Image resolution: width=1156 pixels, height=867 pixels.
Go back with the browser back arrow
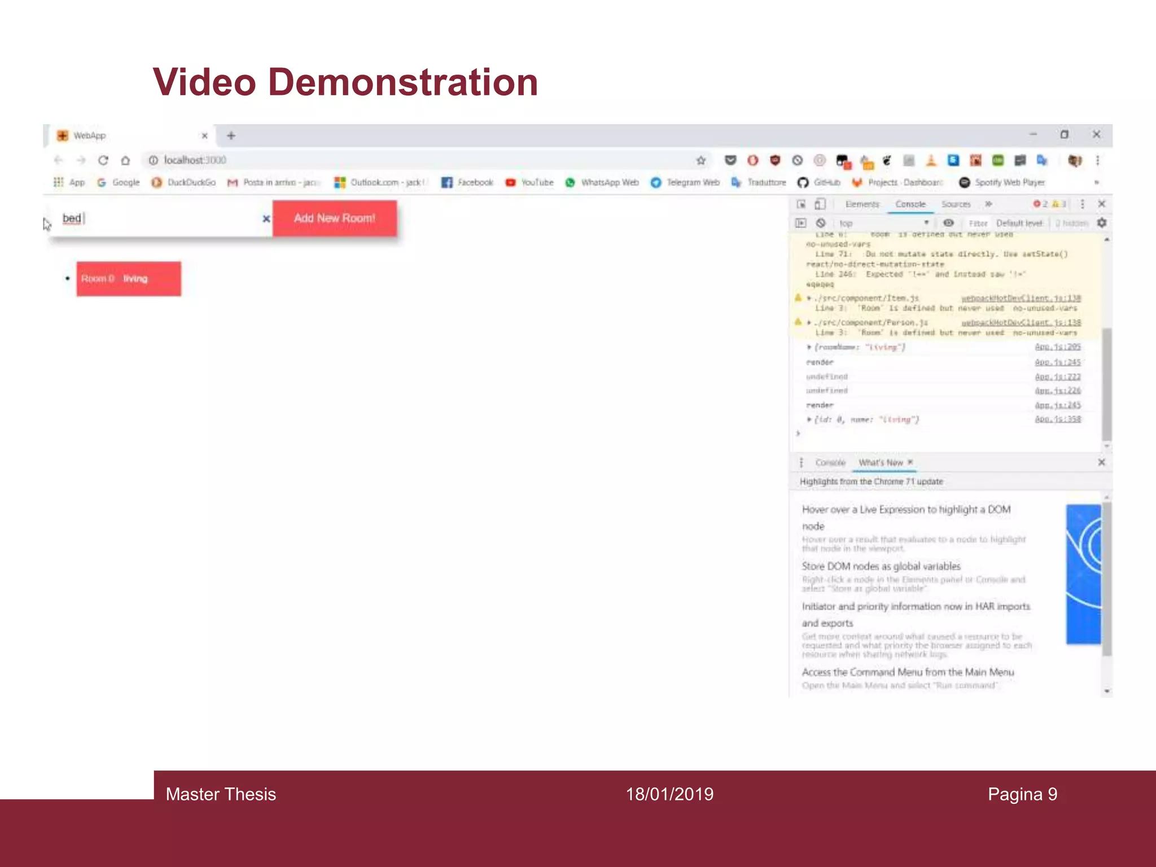click(x=58, y=160)
